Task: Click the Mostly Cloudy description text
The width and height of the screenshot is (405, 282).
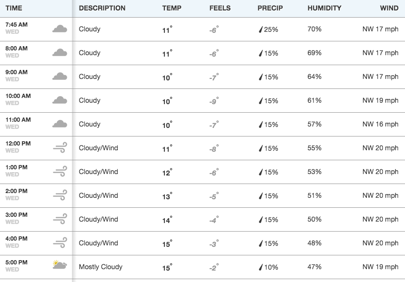Action: coord(101,267)
